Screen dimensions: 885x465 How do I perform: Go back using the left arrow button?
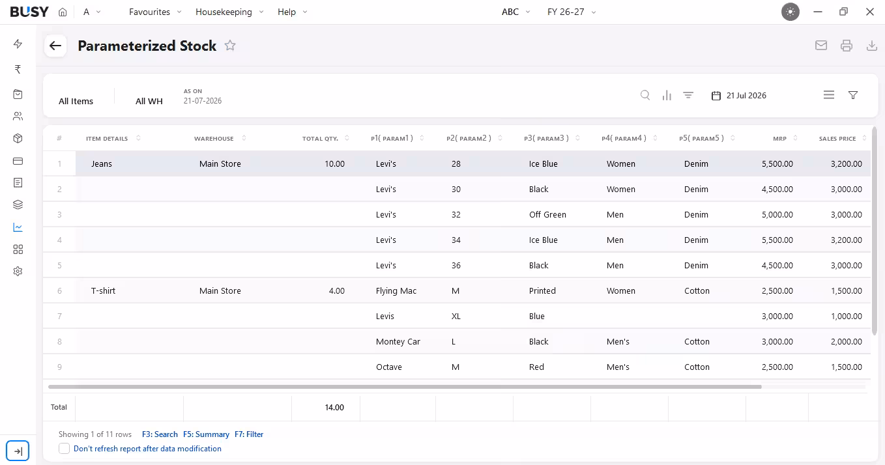click(55, 46)
